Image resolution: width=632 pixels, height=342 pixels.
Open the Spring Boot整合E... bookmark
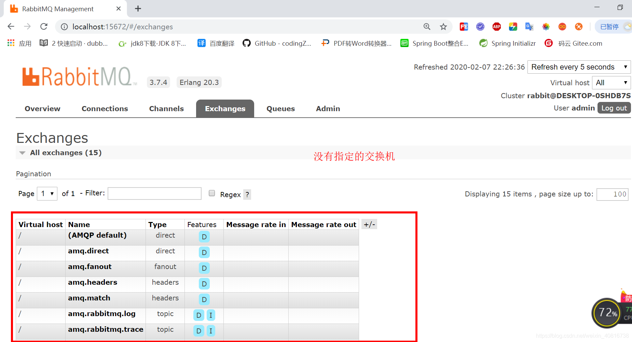(x=434, y=43)
